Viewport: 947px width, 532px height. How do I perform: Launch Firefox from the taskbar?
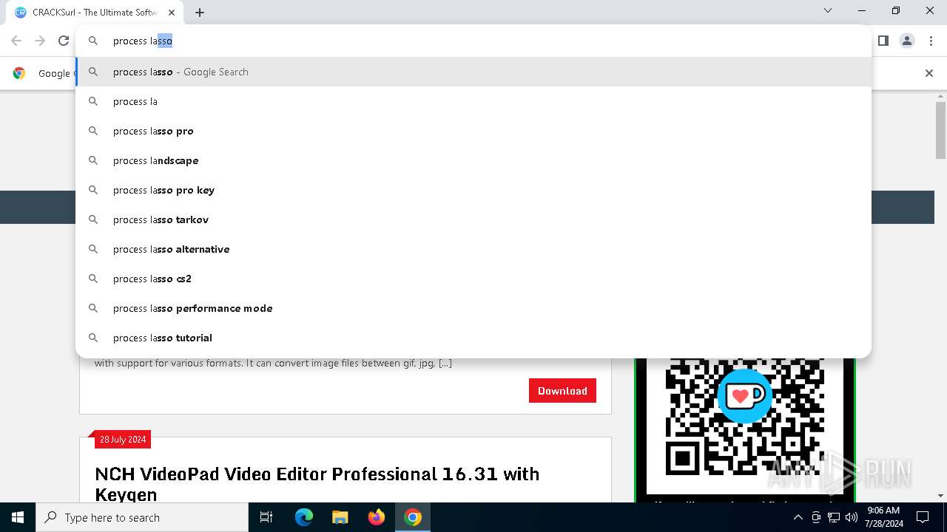[377, 517]
